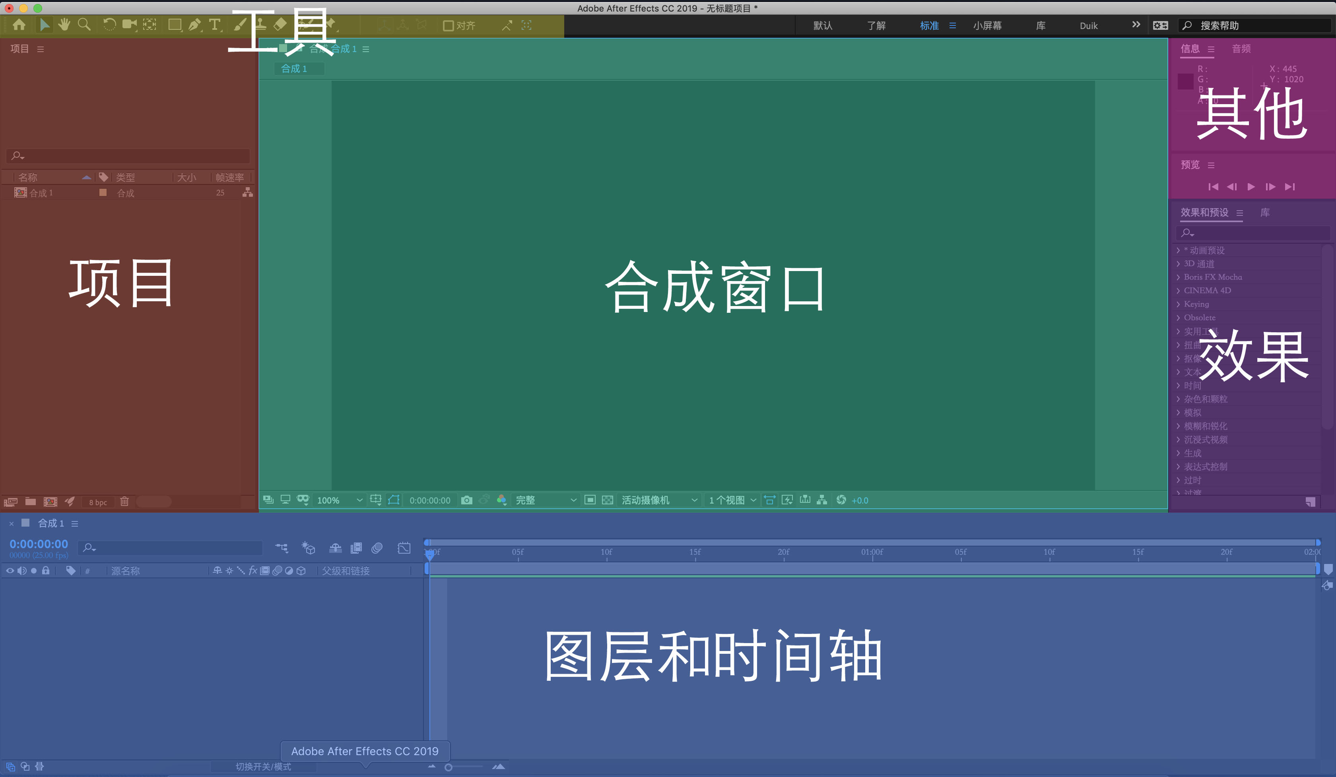Select the Hand tool
This screenshot has width=1336, height=777.
pos(64,24)
